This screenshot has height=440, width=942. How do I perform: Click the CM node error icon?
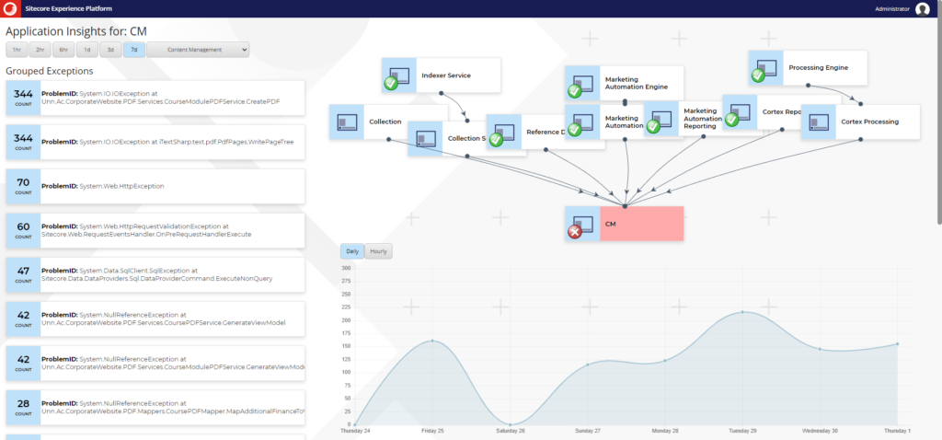[x=575, y=231]
